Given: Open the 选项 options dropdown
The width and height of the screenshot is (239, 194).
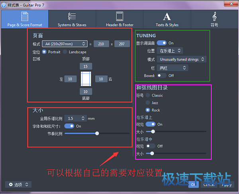Looking at the screenshot, I should (x=18, y=184).
